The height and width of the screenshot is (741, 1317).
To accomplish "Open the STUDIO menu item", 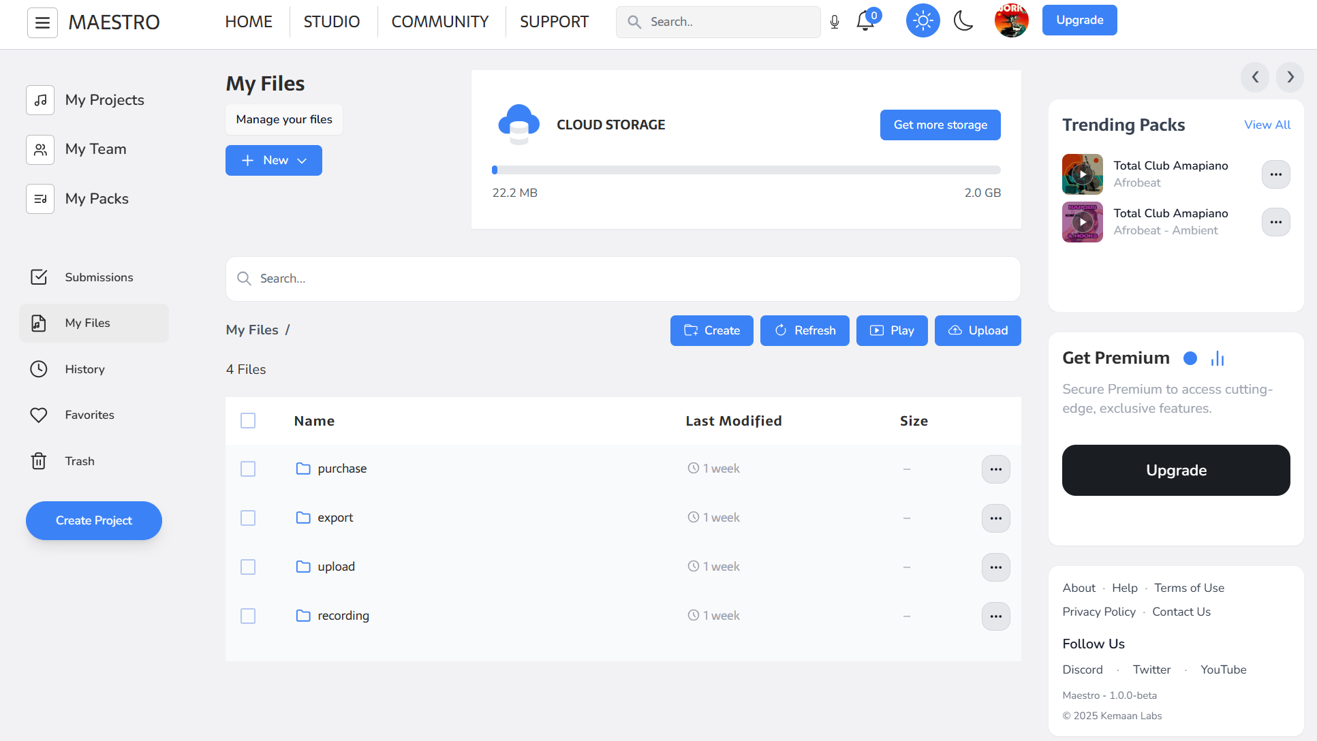I will point(332,21).
